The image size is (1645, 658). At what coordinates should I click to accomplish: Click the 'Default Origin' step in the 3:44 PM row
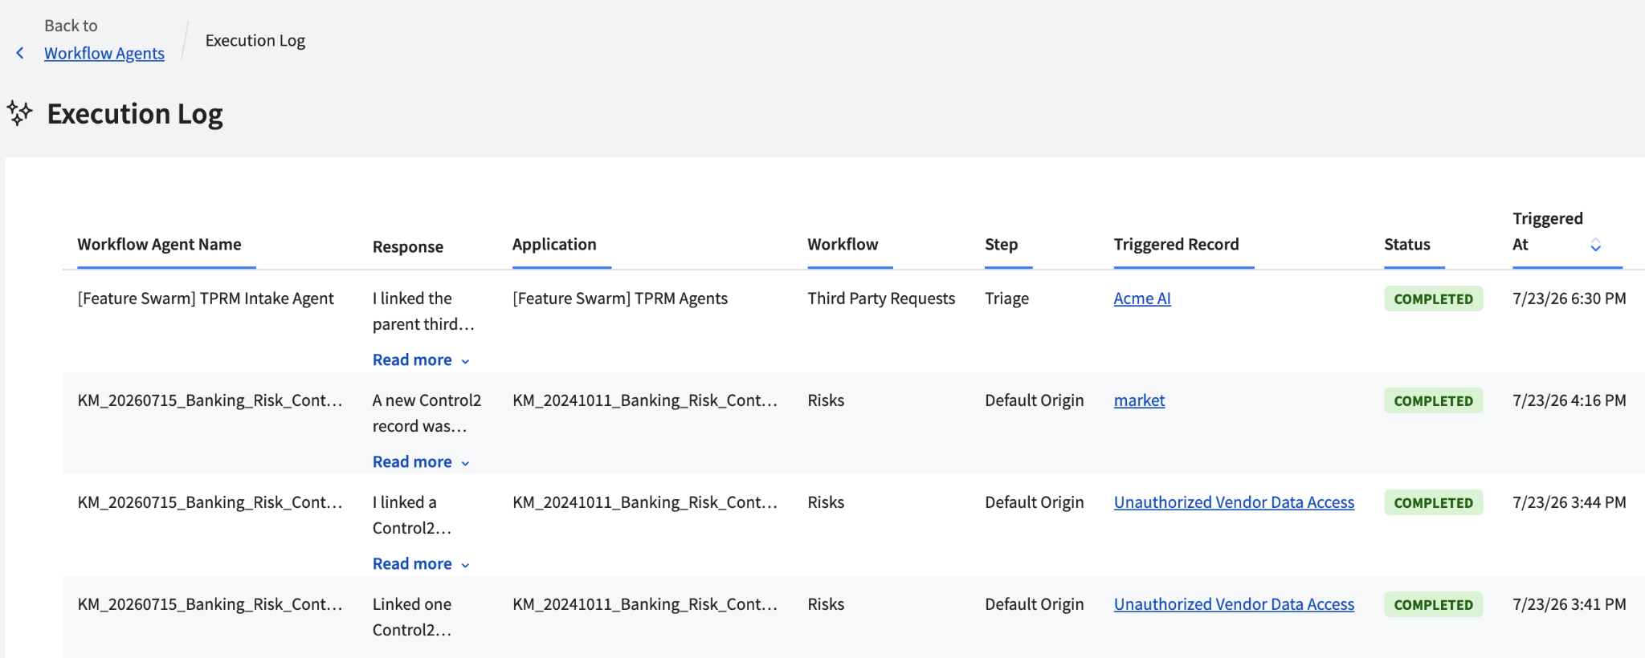click(1035, 502)
